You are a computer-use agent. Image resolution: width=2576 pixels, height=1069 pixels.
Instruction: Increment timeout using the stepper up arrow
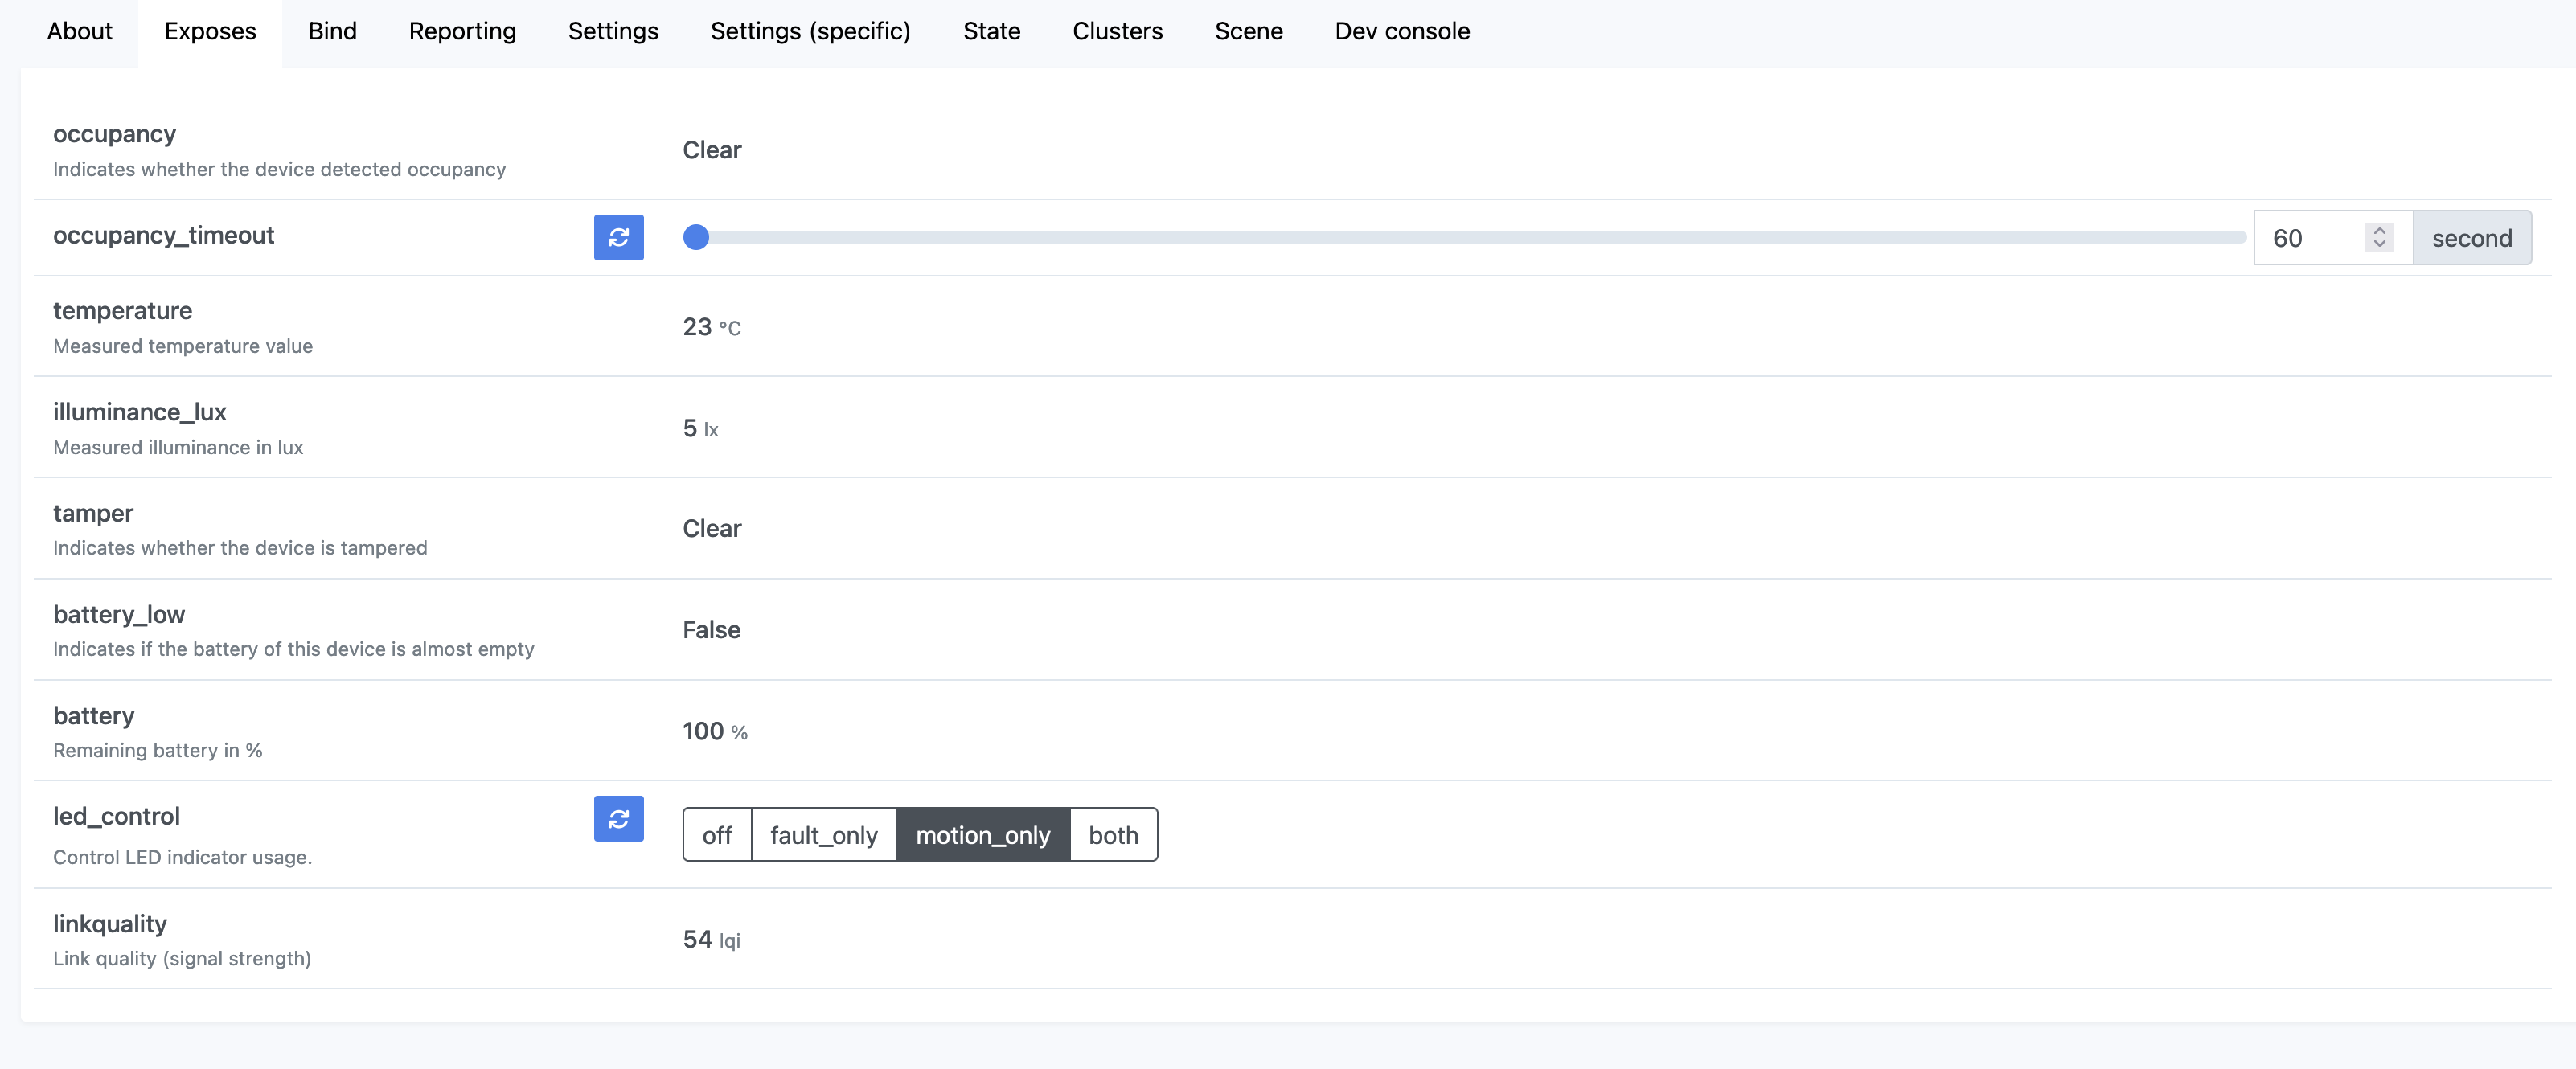click(x=2378, y=230)
